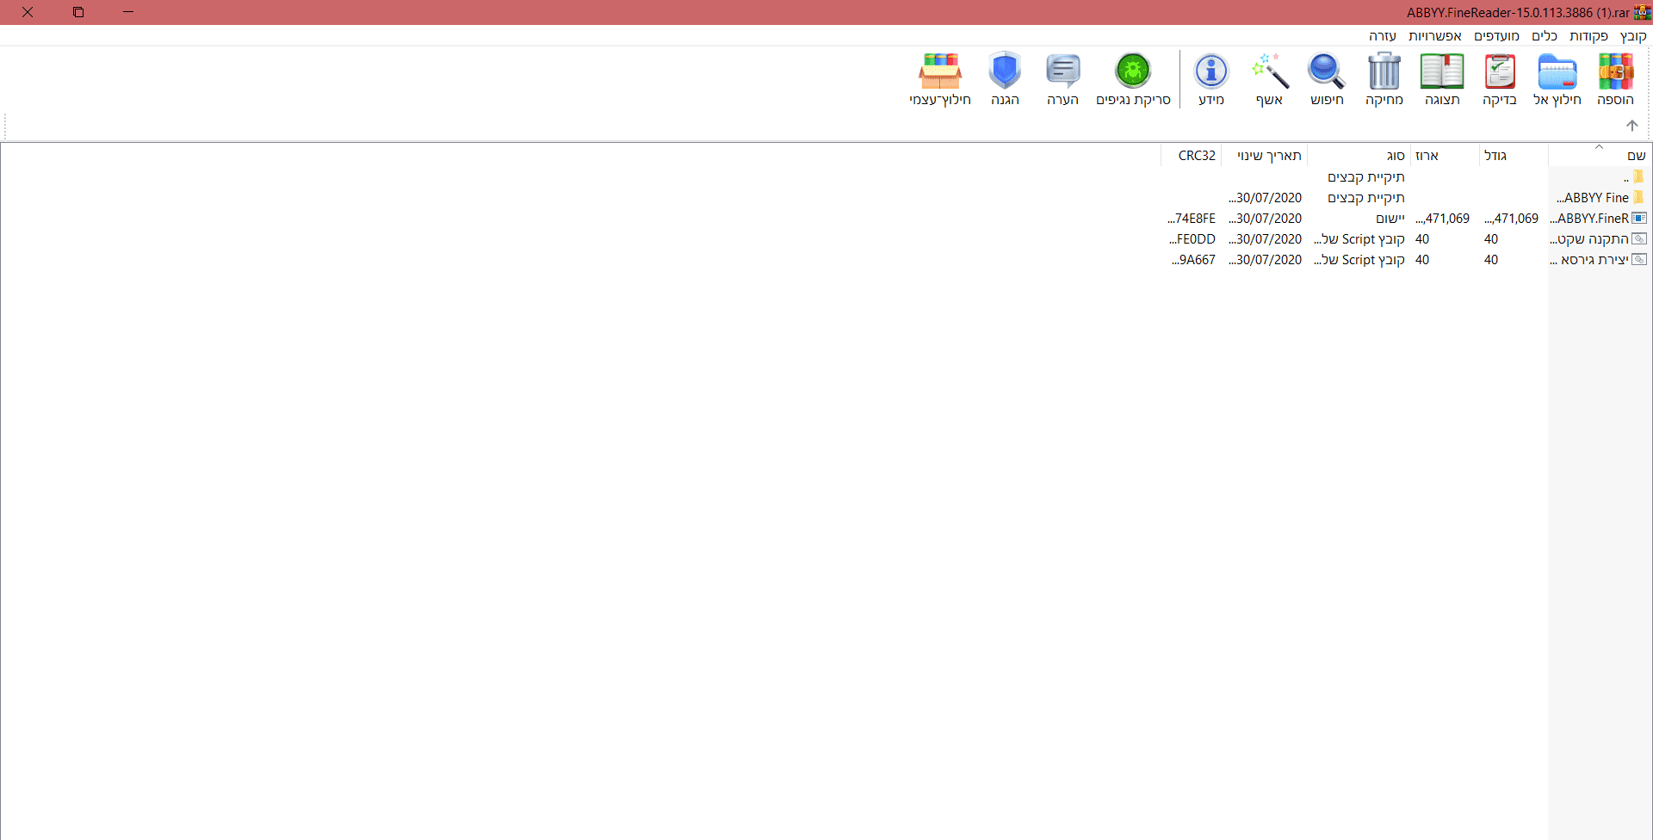Open the הערה (Comment) icon
1653x840 pixels.
1062,79
